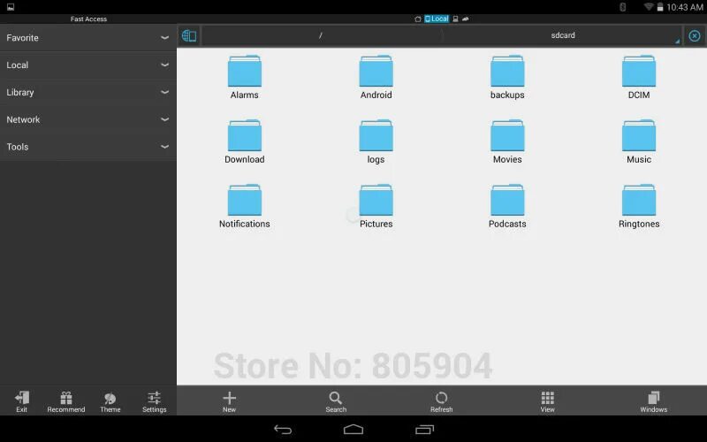This screenshot has width=707, height=442.
Task: Open the Notifications folder
Action: [x=245, y=206]
